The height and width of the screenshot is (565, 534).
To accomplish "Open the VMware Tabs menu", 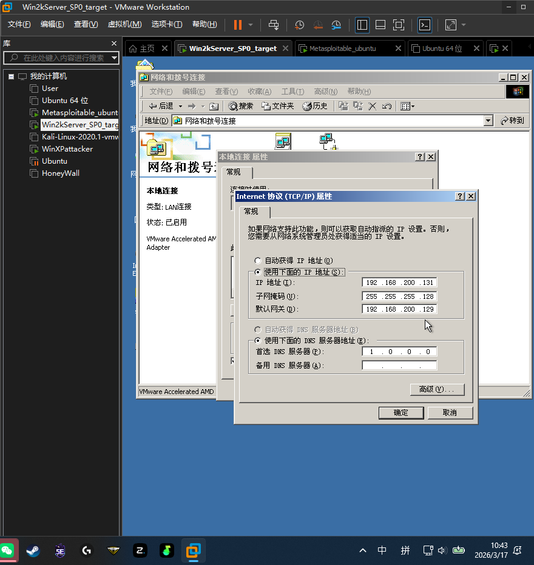I will click(x=167, y=24).
